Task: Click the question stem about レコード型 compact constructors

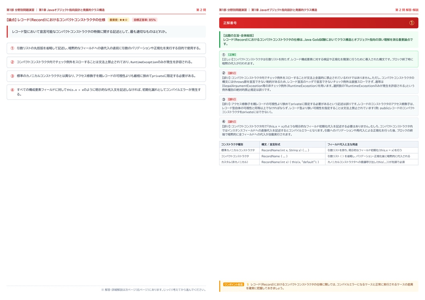Action: (90, 31)
